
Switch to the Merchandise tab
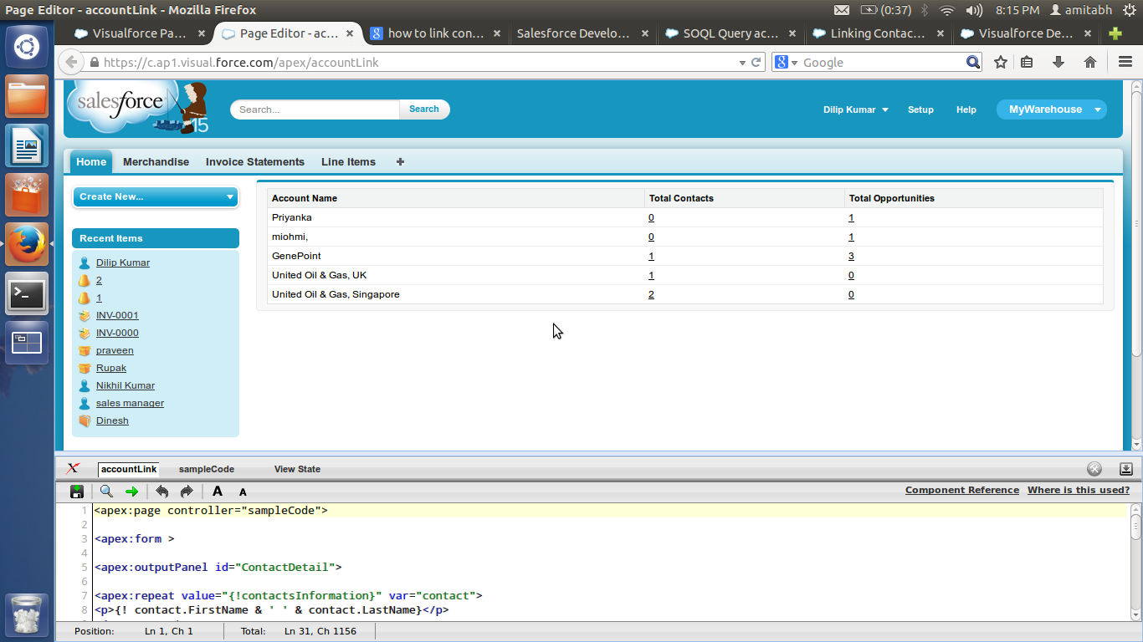click(156, 162)
